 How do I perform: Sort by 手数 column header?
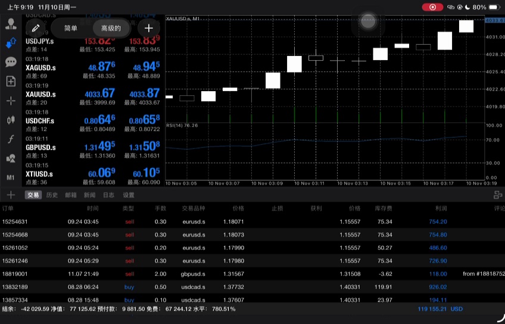pos(160,208)
